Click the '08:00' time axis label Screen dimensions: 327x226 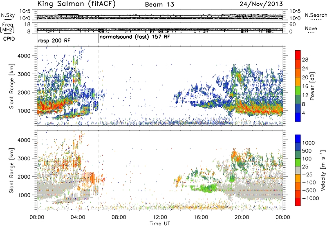[x=119, y=217]
